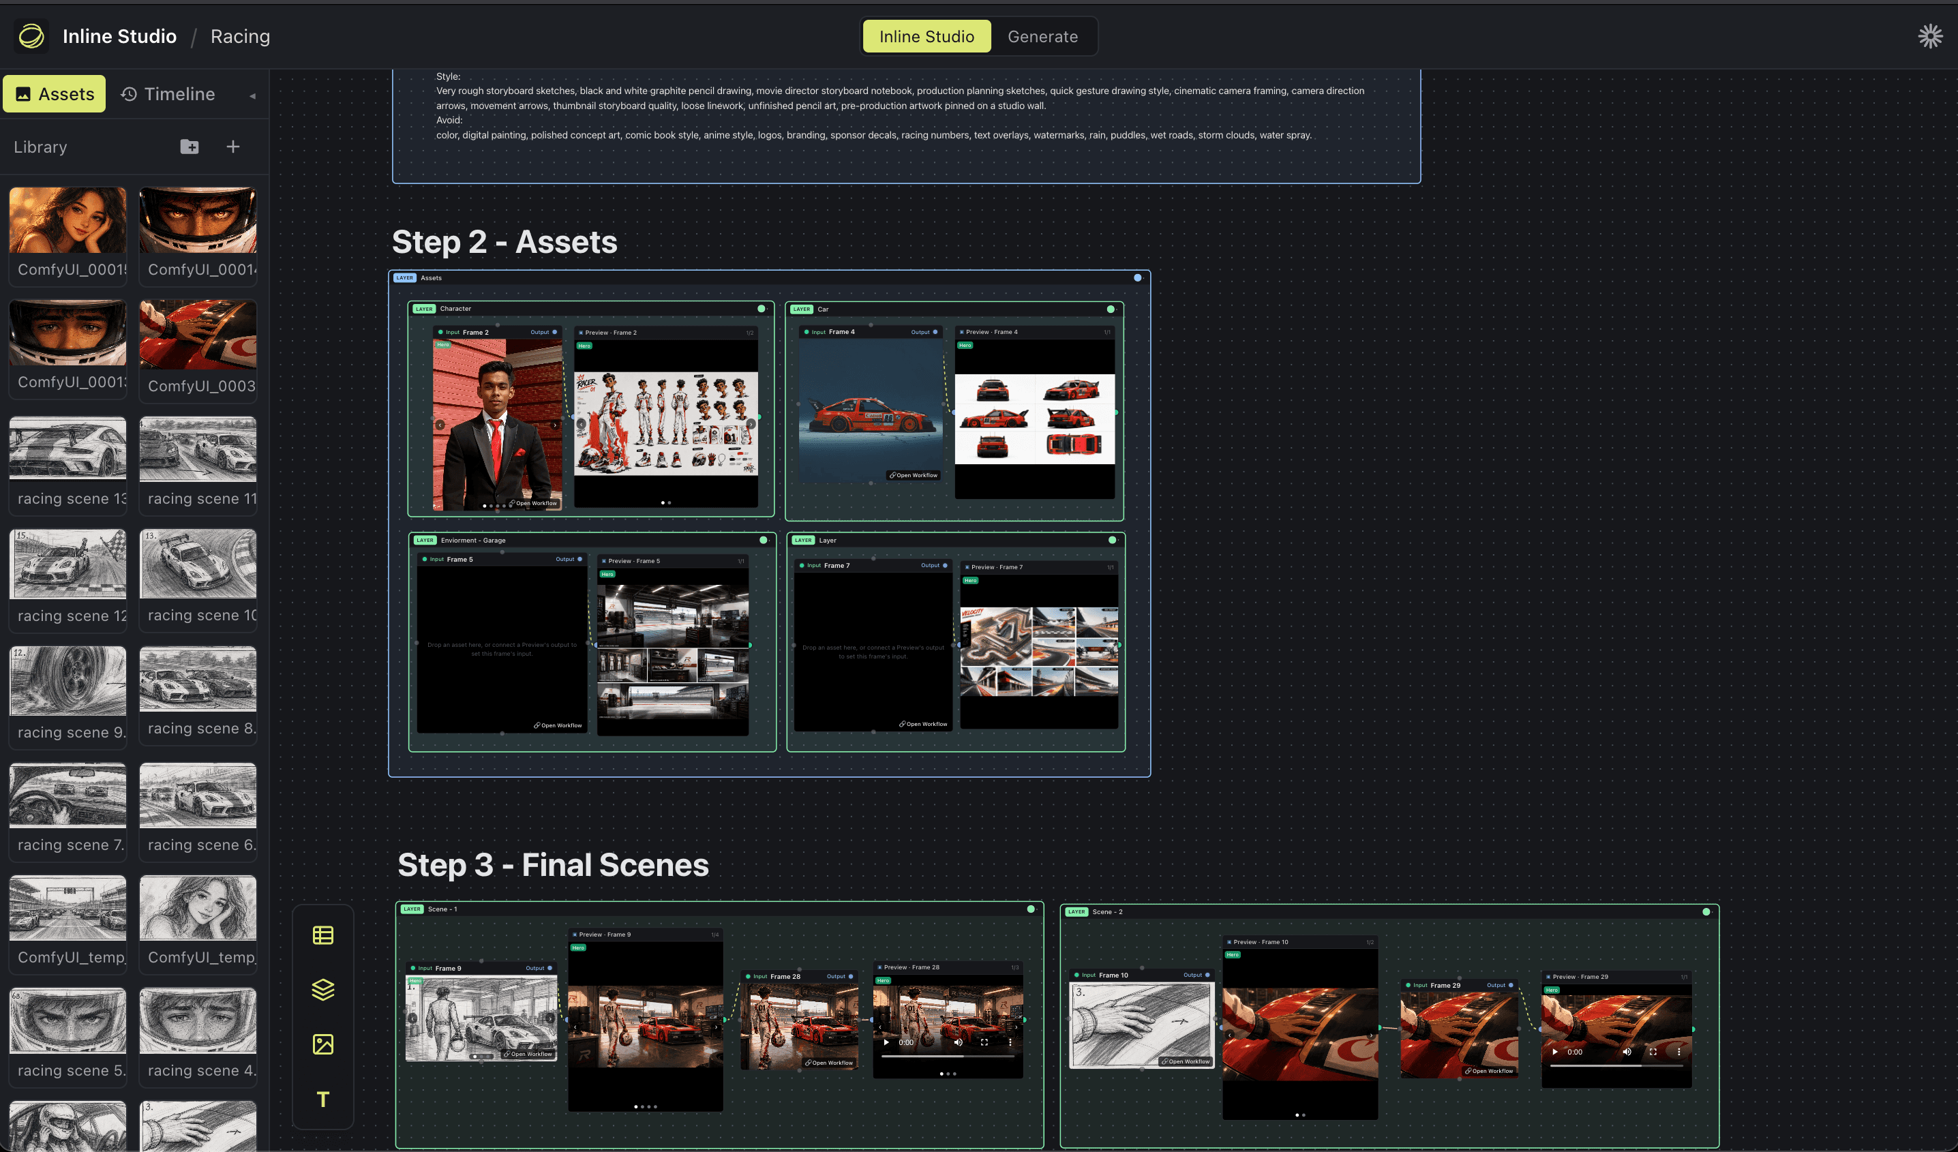This screenshot has height=1152, width=1958.
Task: Select the layers stack tool icon
Action: 323,990
